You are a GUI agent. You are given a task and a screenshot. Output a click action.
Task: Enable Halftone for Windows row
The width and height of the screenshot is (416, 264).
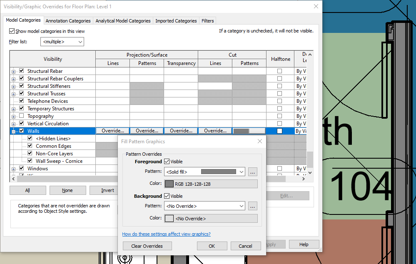click(x=279, y=169)
